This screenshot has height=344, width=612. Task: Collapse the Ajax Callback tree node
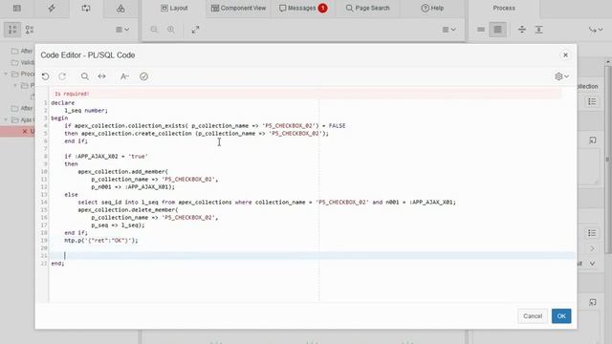(6, 119)
